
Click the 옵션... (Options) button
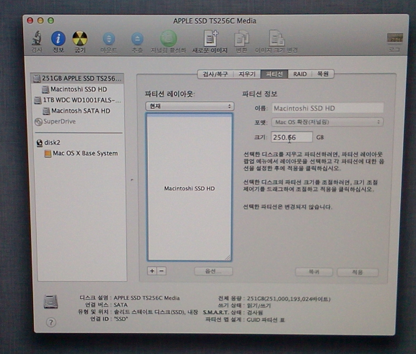tap(213, 271)
